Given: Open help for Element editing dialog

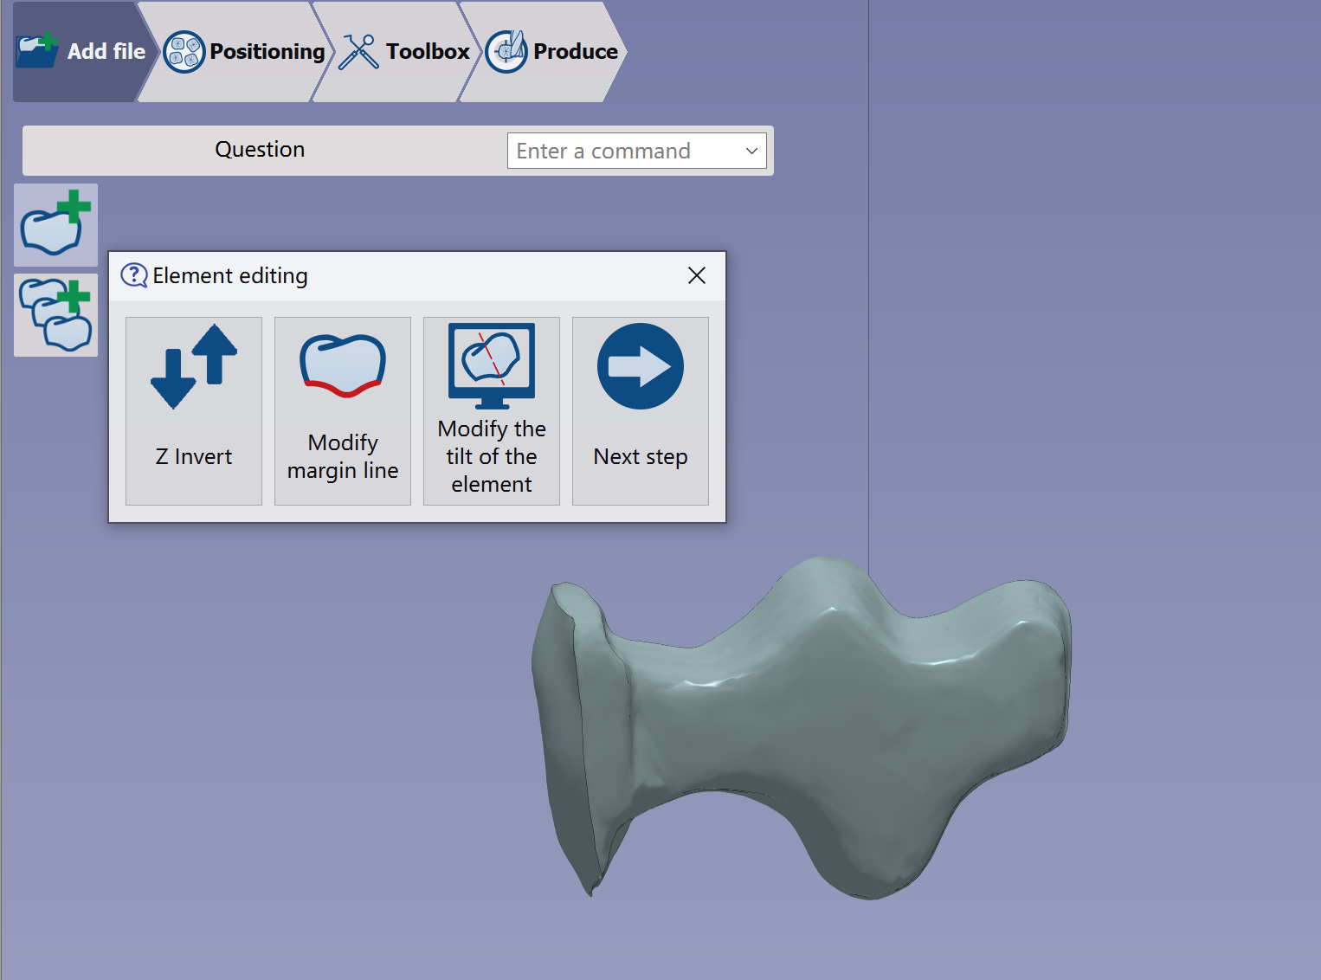Looking at the screenshot, I should 134,275.
